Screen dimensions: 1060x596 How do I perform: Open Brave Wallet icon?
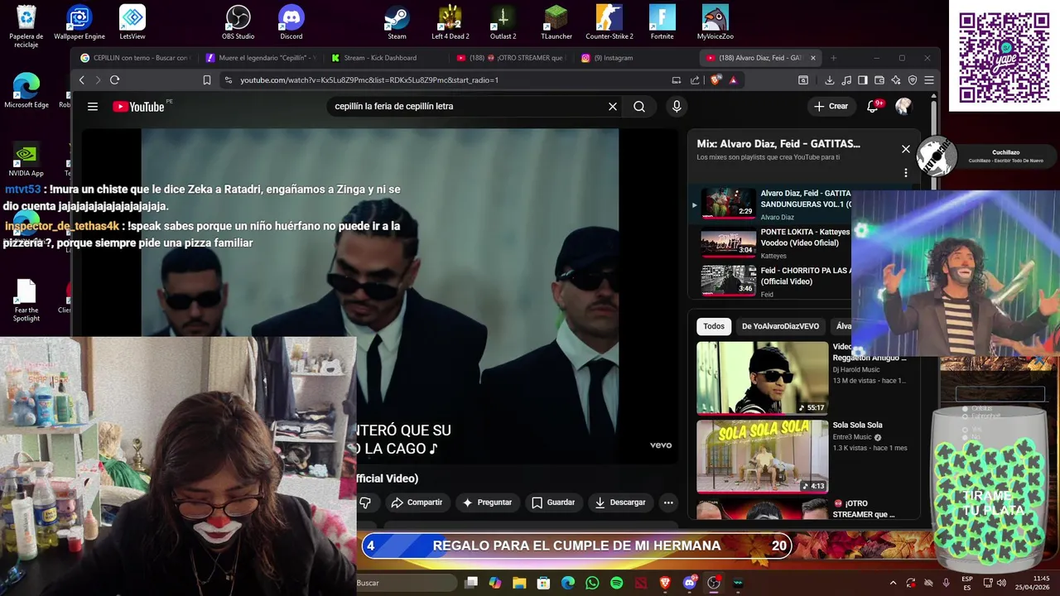879,80
